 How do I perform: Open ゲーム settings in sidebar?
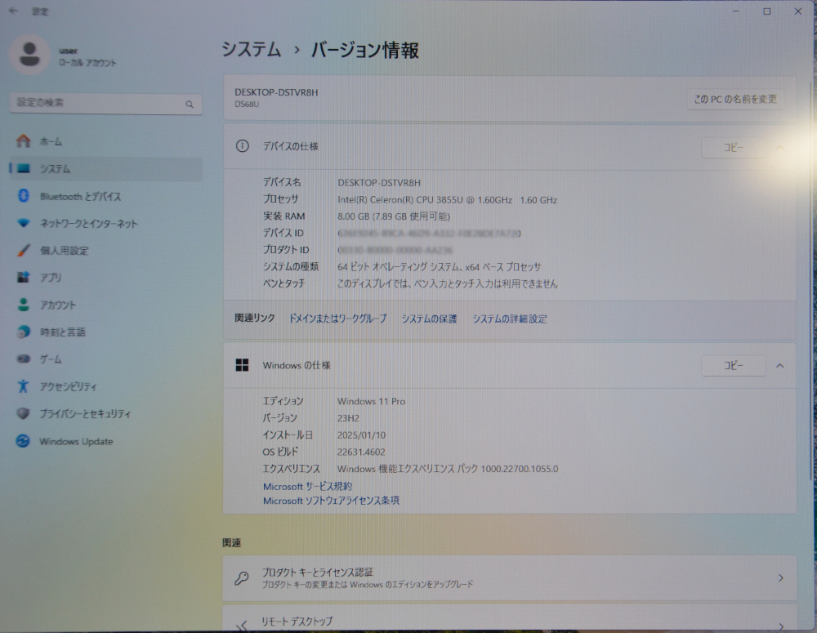pos(105,359)
